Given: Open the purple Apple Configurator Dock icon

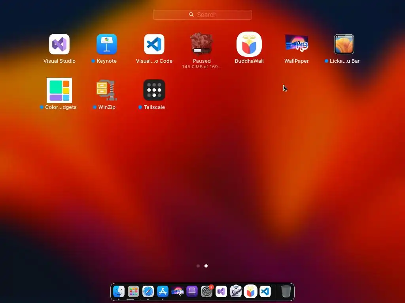Looking at the screenshot, I should pyautogui.click(x=192, y=292).
